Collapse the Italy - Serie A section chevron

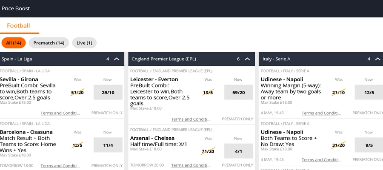pyautogui.click(x=378, y=59)
